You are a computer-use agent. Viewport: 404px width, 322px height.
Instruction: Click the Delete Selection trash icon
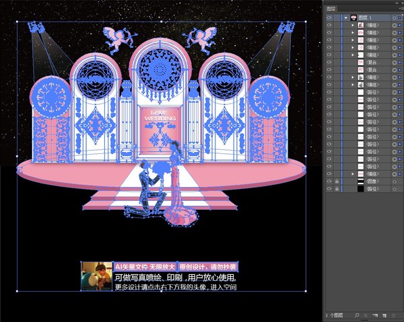point(393,315)
